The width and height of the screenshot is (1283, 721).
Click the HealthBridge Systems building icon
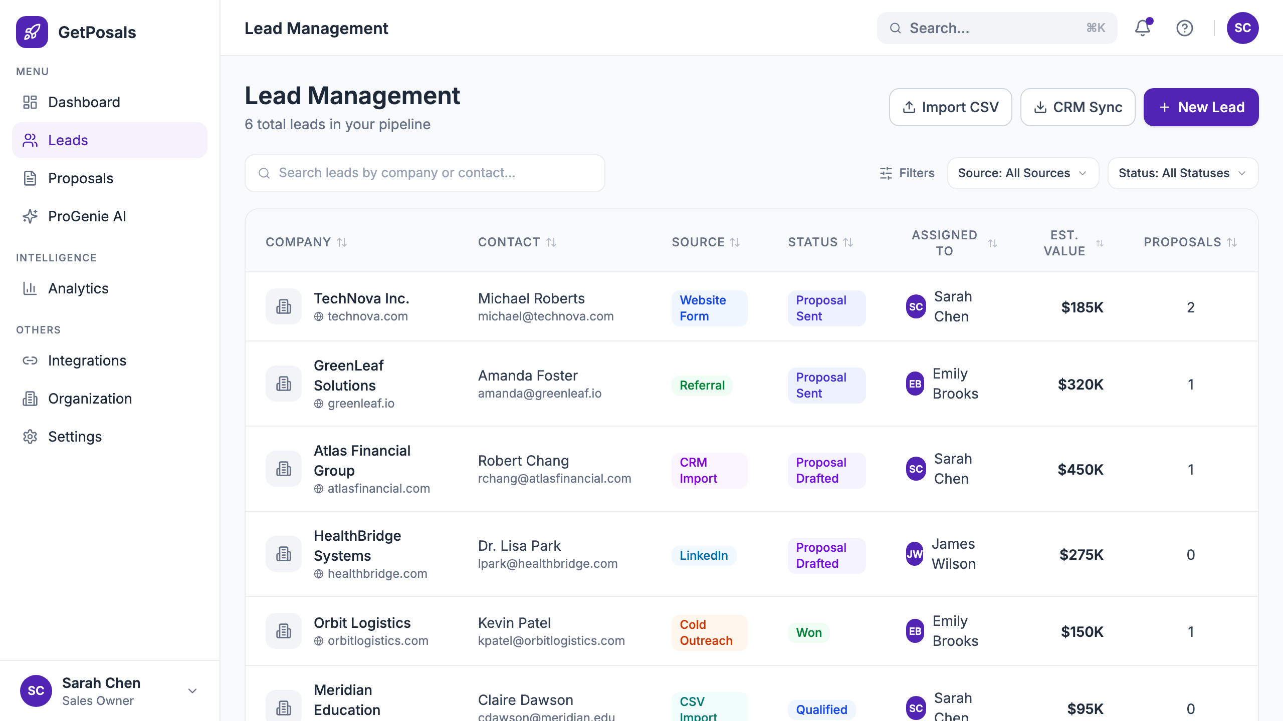(284, 554)
